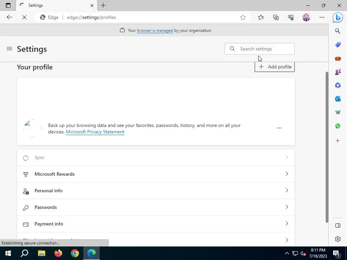
Task: Go back with the back arrow
Action: 9,17
